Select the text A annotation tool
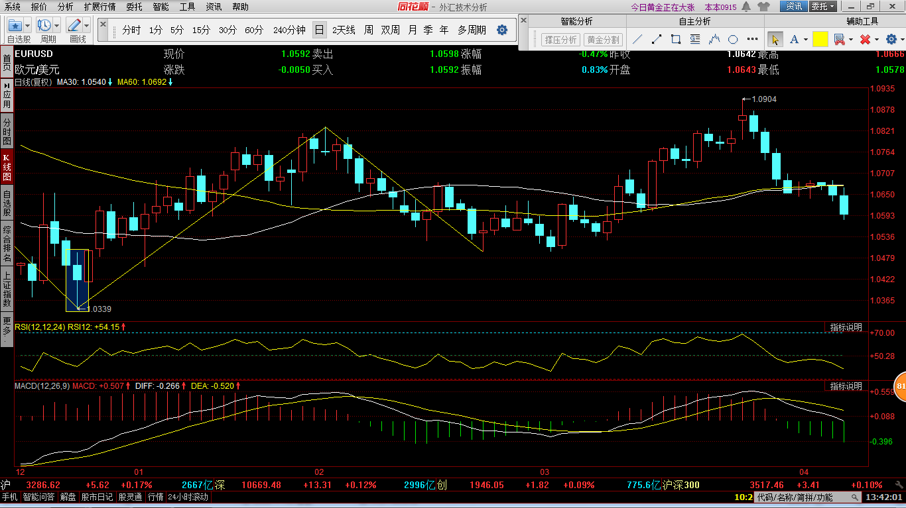The width and height of the screenshot is (906, 508). [794, 39]
